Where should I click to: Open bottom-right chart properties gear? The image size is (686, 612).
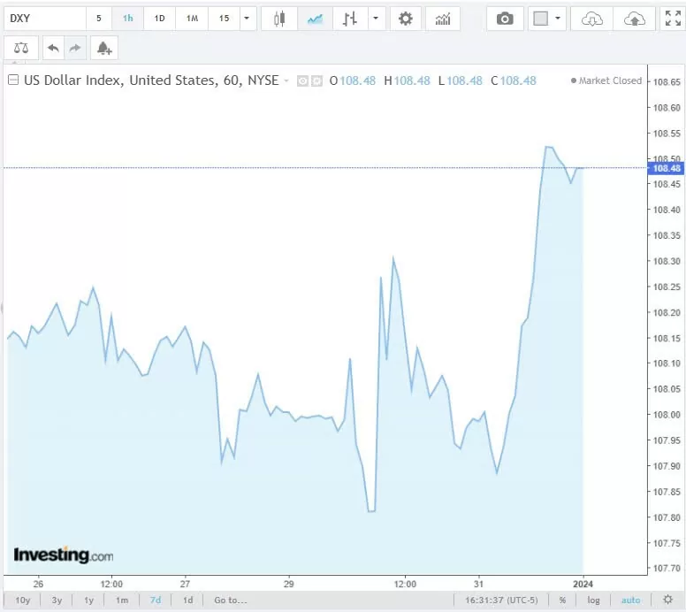[667, 600]
